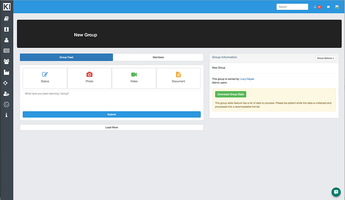Select the Status post type
Screen dimensions: 345x200
coord(45,78)
